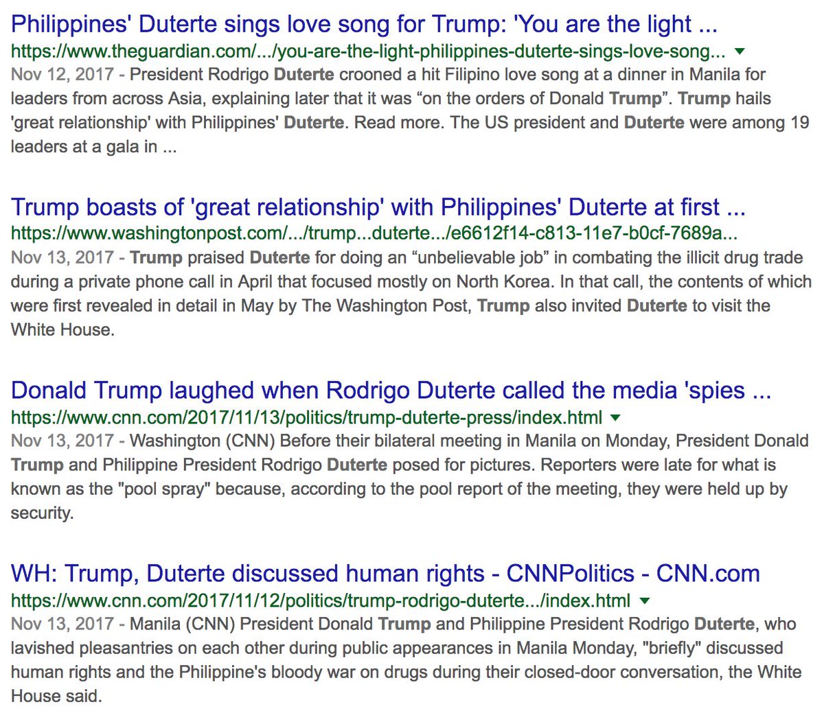Viewport: 824px width, 722px height.
Task: Click 'Nov 13, 2017' date in 'Manila (CNN)' result
Action: tap(62, 624)
